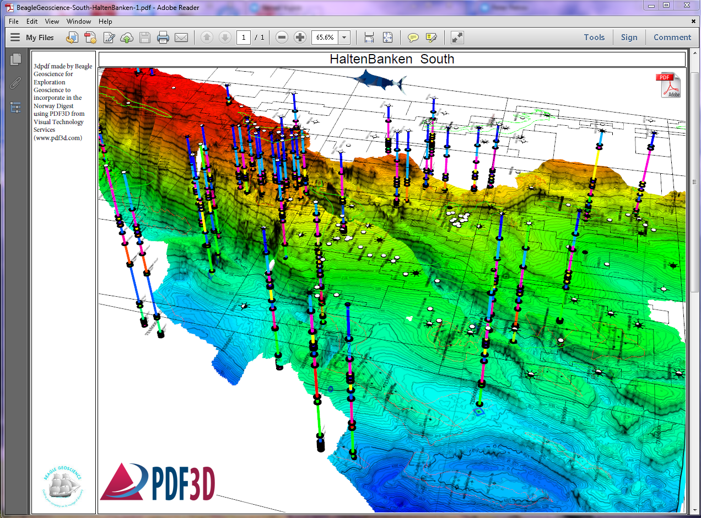This screenshot has height=518, width=701.
Task: Click the page number input field
Action: pos(243,38)
